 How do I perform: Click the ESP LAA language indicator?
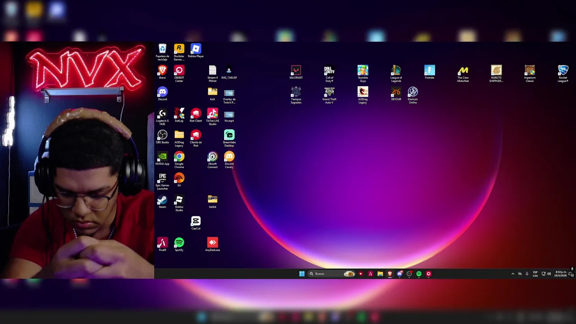[x=535, y=274]
